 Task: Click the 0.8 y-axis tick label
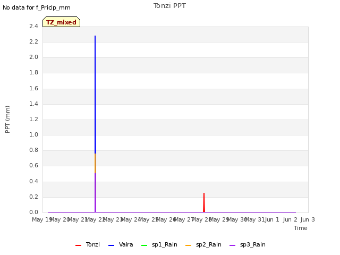(33, 150)
